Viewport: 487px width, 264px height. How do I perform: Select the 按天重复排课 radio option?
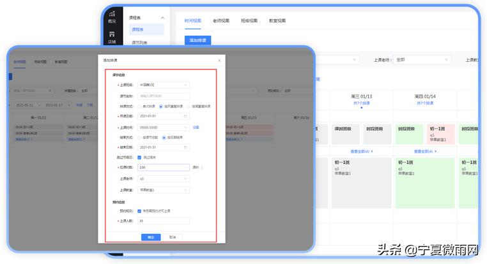161,106
